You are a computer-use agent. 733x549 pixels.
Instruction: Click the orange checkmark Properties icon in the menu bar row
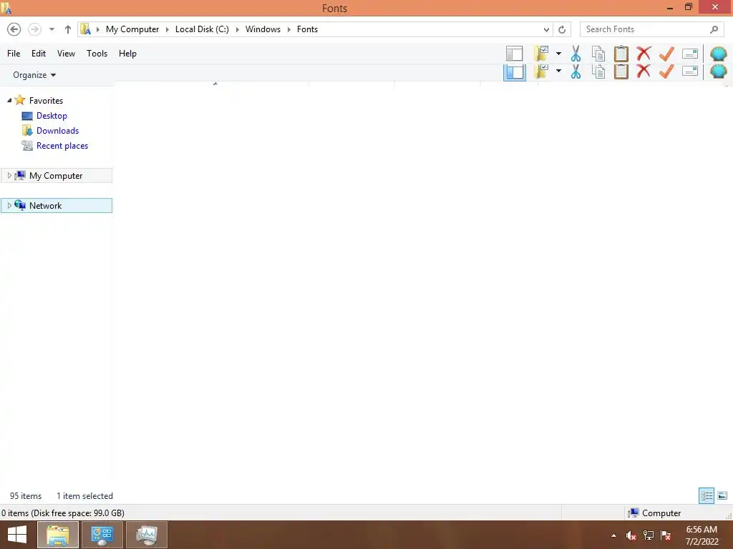pyautogui.click(x=666, y=54)
